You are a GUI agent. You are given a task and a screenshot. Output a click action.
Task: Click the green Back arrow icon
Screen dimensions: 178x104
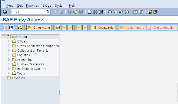point(70,12)
